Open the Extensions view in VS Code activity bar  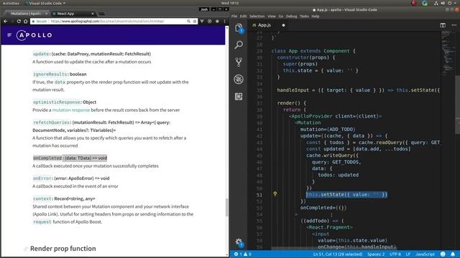coord(239,97)
